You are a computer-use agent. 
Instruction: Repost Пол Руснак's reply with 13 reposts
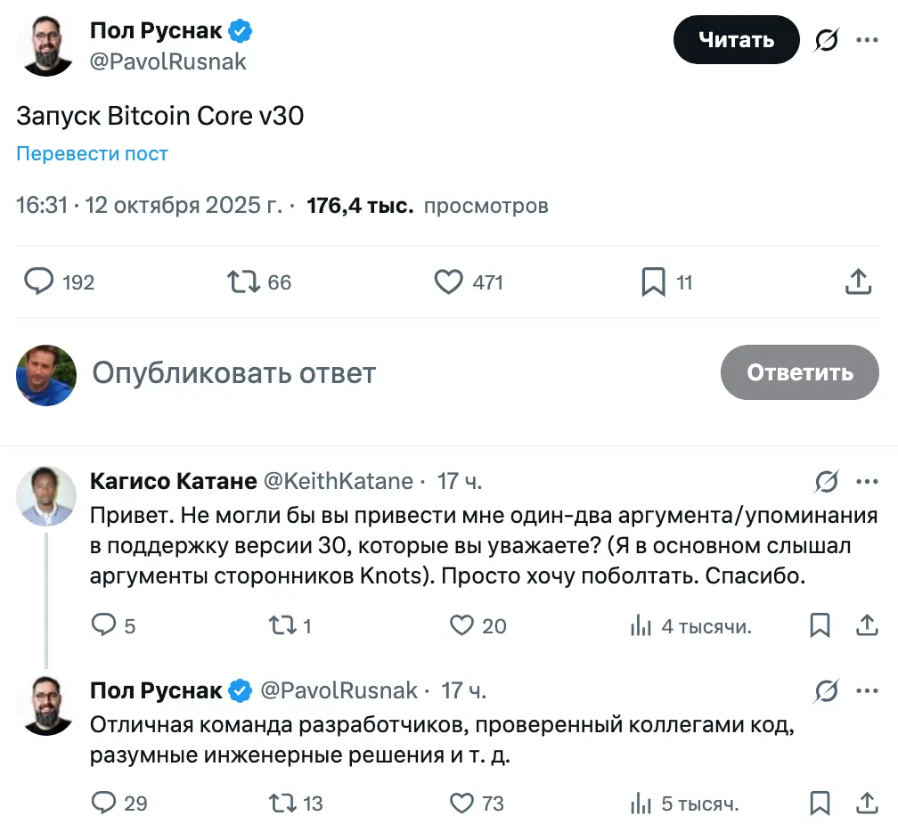[282, 803]
